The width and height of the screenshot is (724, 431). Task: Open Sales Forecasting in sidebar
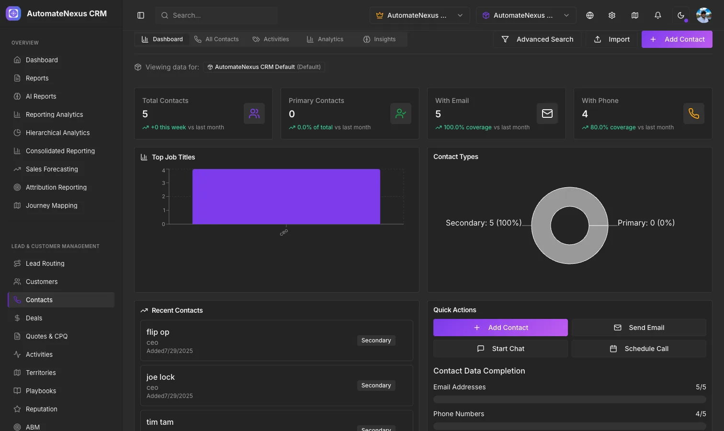coord(61,169)
